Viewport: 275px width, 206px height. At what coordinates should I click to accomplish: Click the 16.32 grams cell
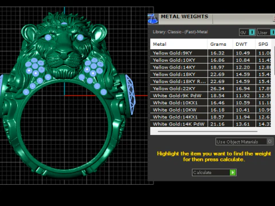pos(220,53)
